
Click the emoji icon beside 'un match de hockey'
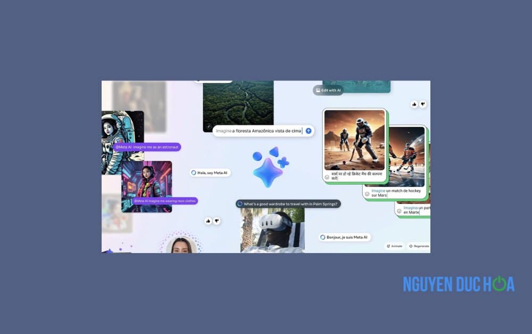tap(367, 194)
